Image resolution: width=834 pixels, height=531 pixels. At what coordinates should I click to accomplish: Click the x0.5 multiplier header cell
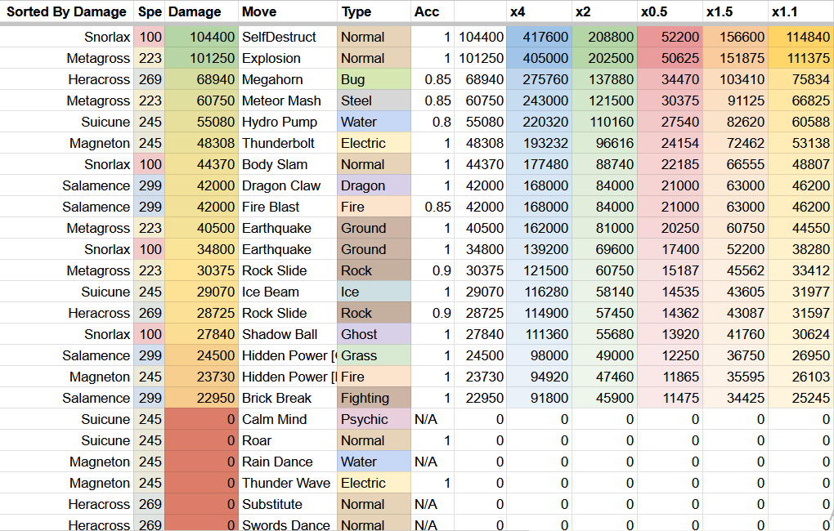pyautogui.click(x=669, y=11)
